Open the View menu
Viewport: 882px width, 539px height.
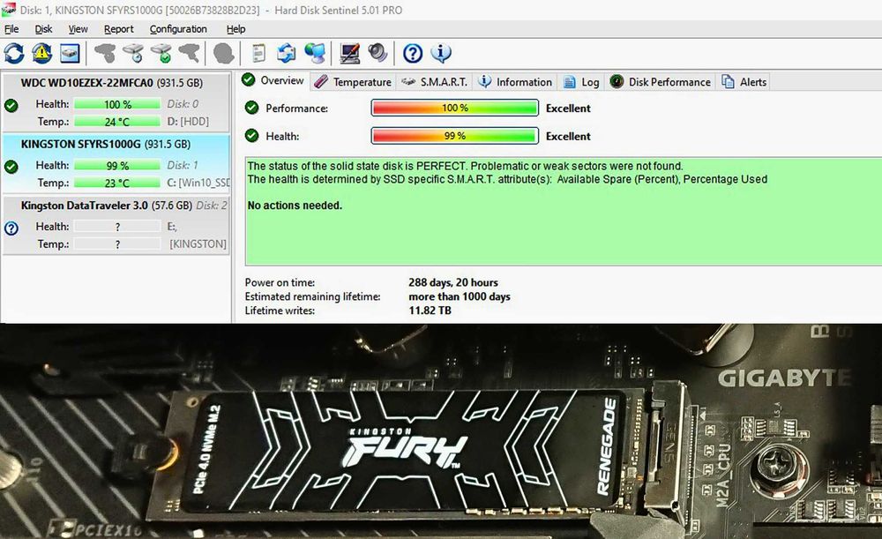pos(78,29)
